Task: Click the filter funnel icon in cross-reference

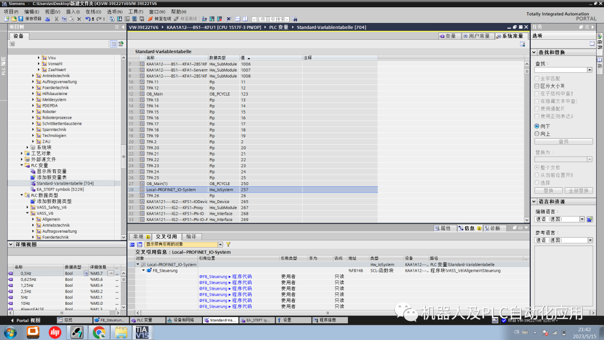Action: [228, 244]
